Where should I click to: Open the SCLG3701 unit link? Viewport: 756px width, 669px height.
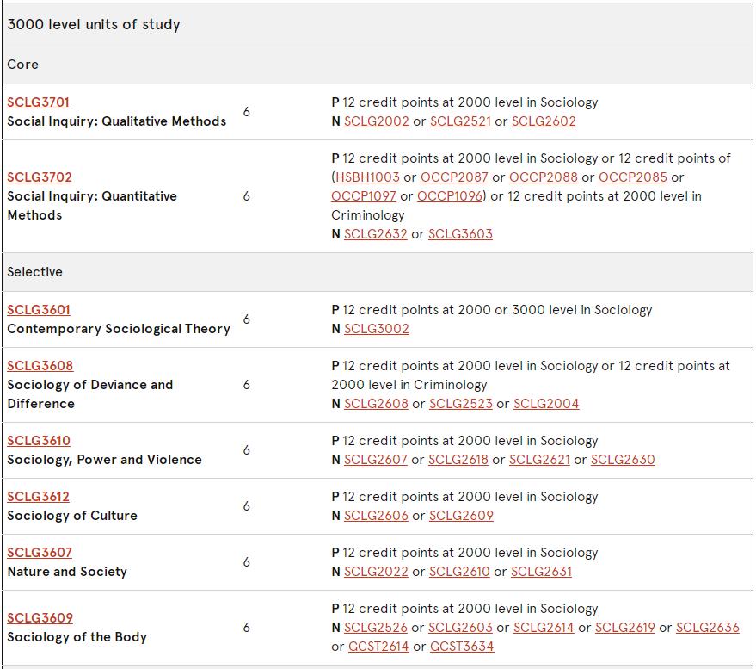click(x=38, y=102)
